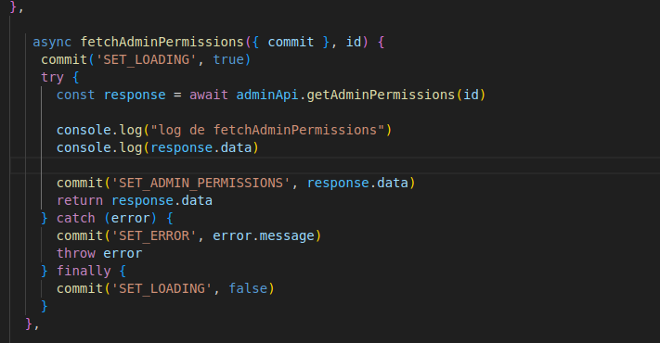Screen dimensions: 660x343
Task: Click const keyword before response
Action: (x=76, y=95)
